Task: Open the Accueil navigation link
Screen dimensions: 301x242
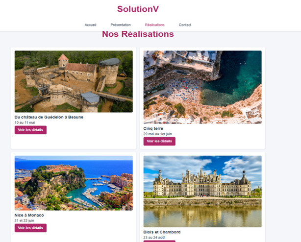Action: point(90,24)
